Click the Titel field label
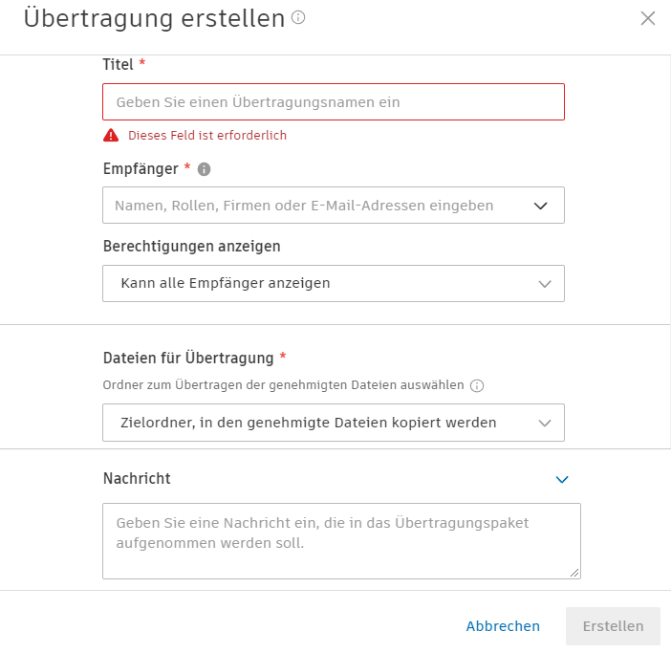The image size is (671, 653). click(118, 64)
